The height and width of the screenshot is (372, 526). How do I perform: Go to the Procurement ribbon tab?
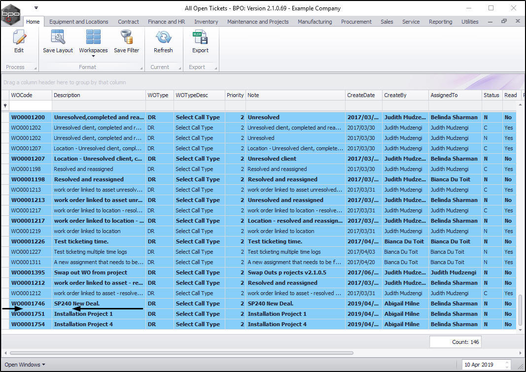tap(356, 22)
